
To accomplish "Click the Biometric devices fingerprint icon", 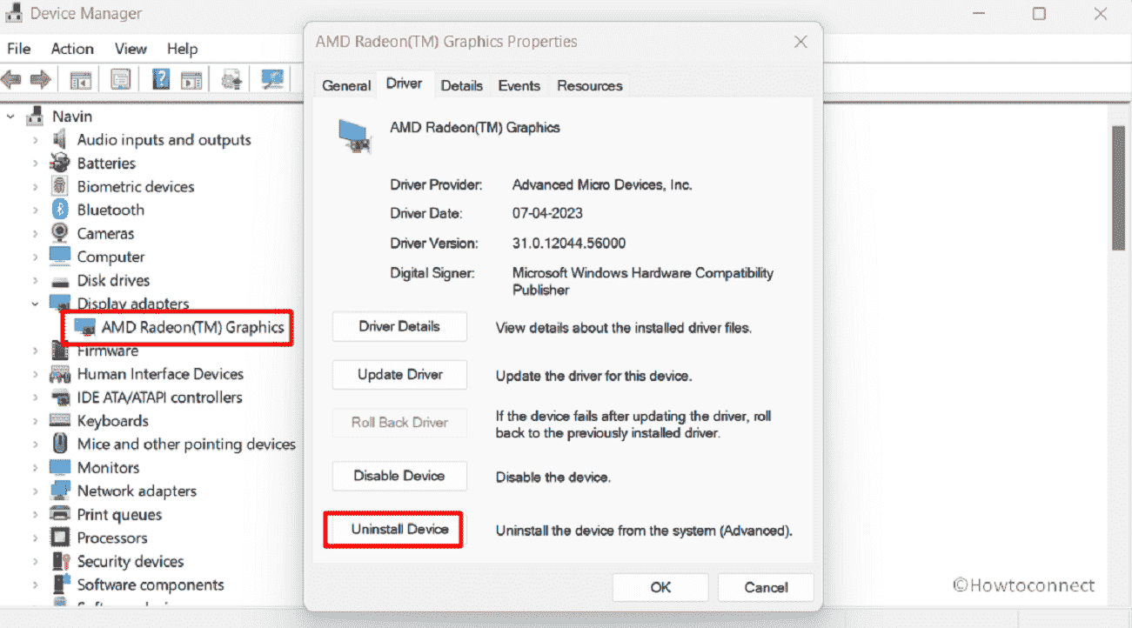I will 60,186.
